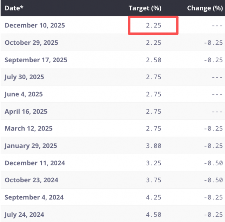The height and width of the screenshot is (222, 225).
Task: Select the 3.75 target rate value
Action: click(x=154, y=180)
